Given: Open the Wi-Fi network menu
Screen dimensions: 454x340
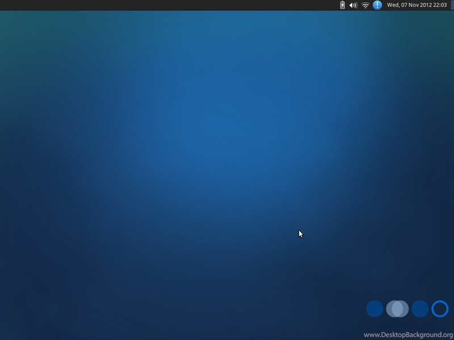Looking at the screenshot, I should click(365, 5).
